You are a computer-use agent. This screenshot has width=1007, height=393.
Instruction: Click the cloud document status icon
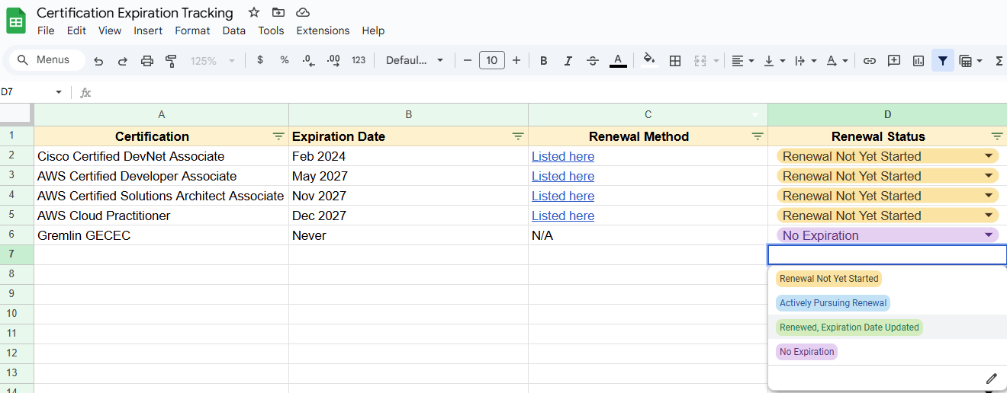(x=303, y=12)
